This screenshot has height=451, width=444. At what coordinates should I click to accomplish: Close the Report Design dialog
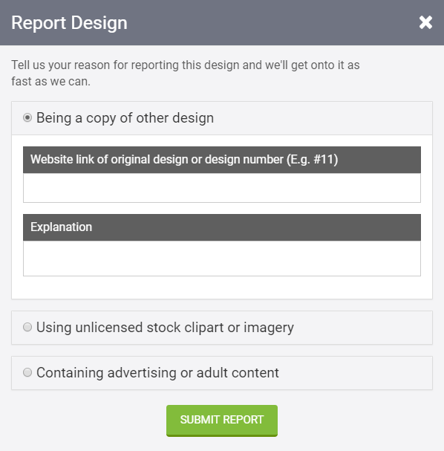pyautogui.click(x=425, y=22)
